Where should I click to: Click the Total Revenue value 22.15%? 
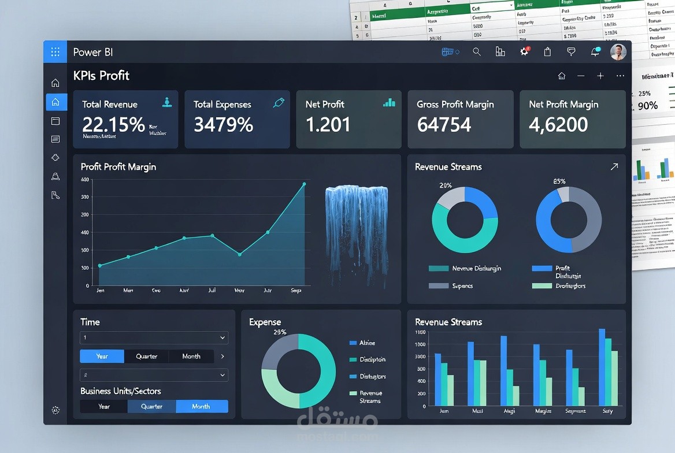click(x=114, y=125)
